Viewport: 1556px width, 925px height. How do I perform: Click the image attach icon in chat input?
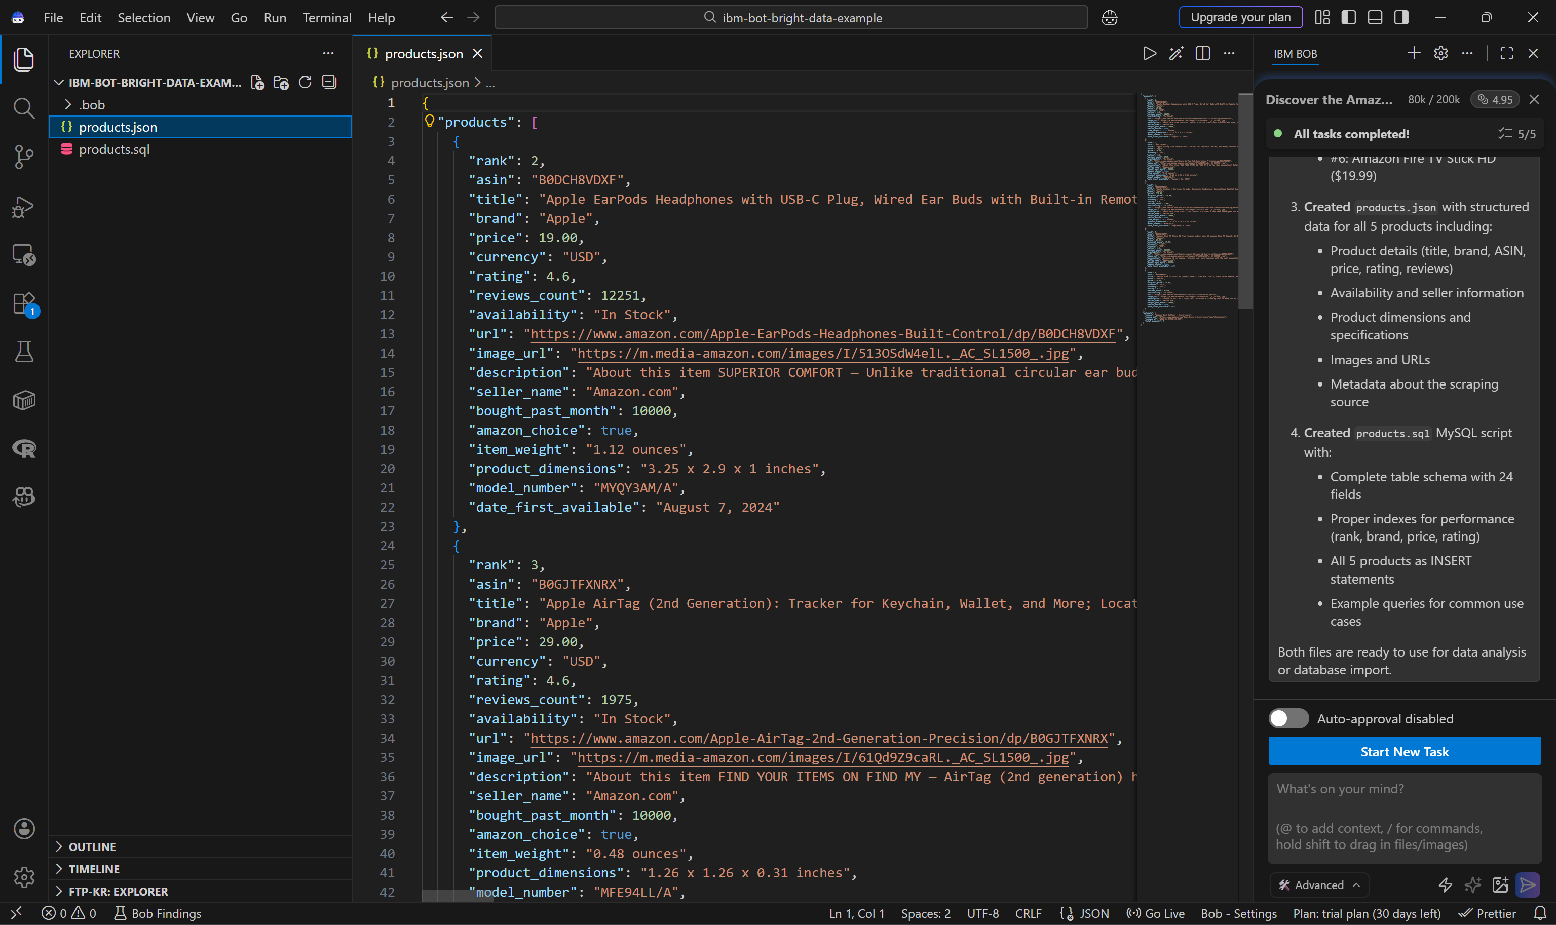coord(1500,884)
